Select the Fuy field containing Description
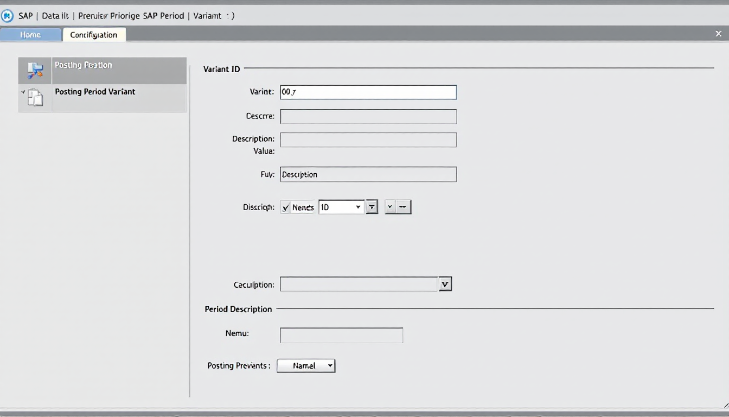The width and height of the screenshot is (729, 417). [x=368, y=174]
